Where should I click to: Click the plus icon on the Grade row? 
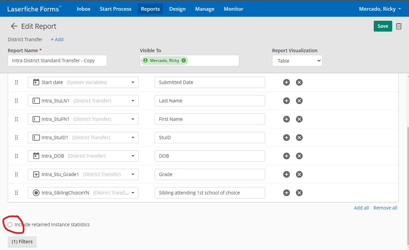click(286, 174)
